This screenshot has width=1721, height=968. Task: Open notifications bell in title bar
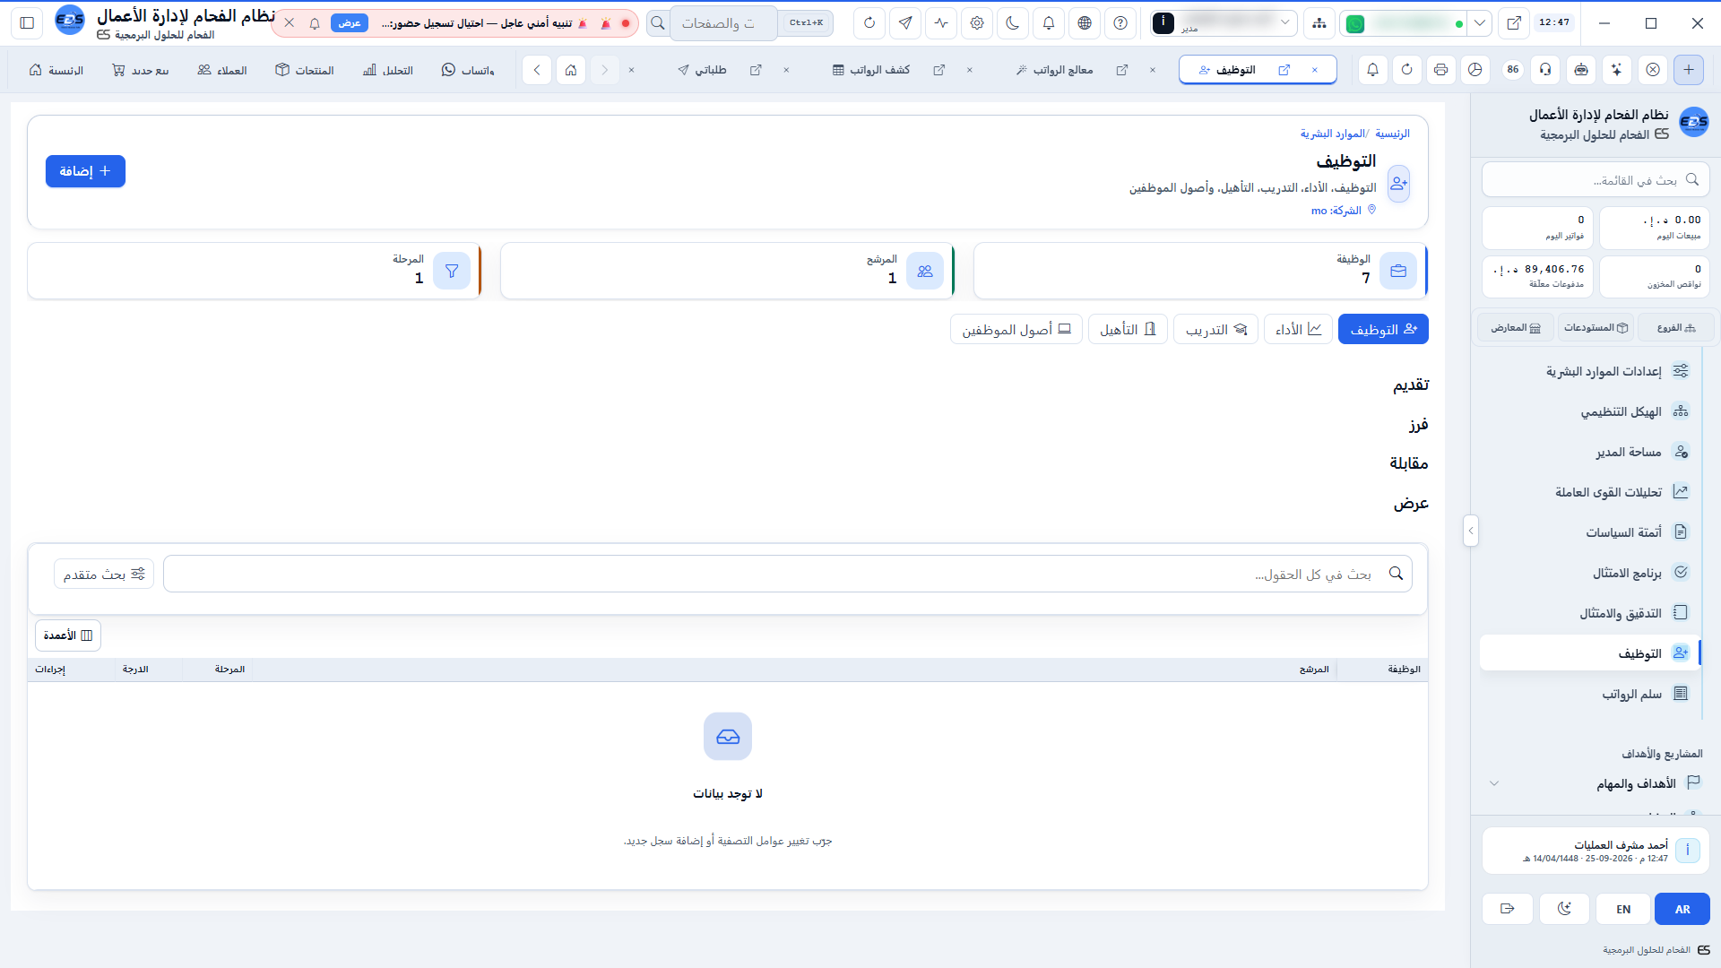point(1049,23)
